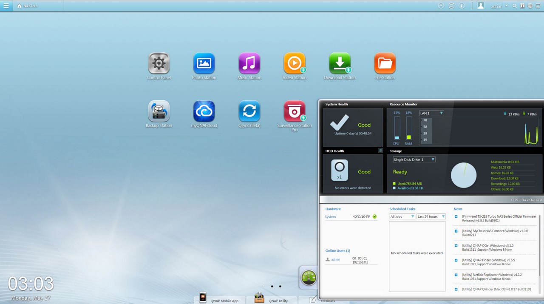Open myQNAPcloud
This screenshot has height=304, width=544.
click(204, 111)
